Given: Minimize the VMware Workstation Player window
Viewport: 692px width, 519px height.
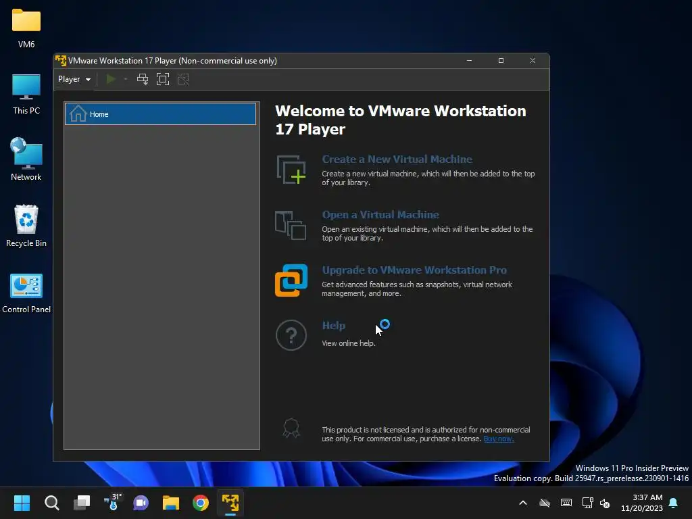Looking at the screenshot, I should point(469,60).
